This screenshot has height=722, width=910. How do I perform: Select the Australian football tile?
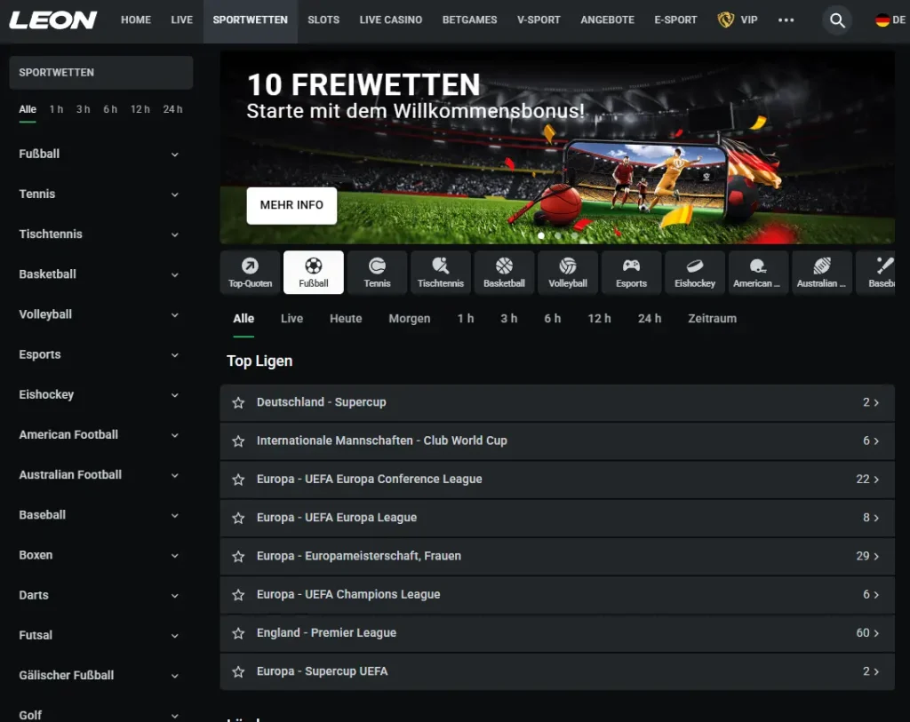(x=822, y=273)
